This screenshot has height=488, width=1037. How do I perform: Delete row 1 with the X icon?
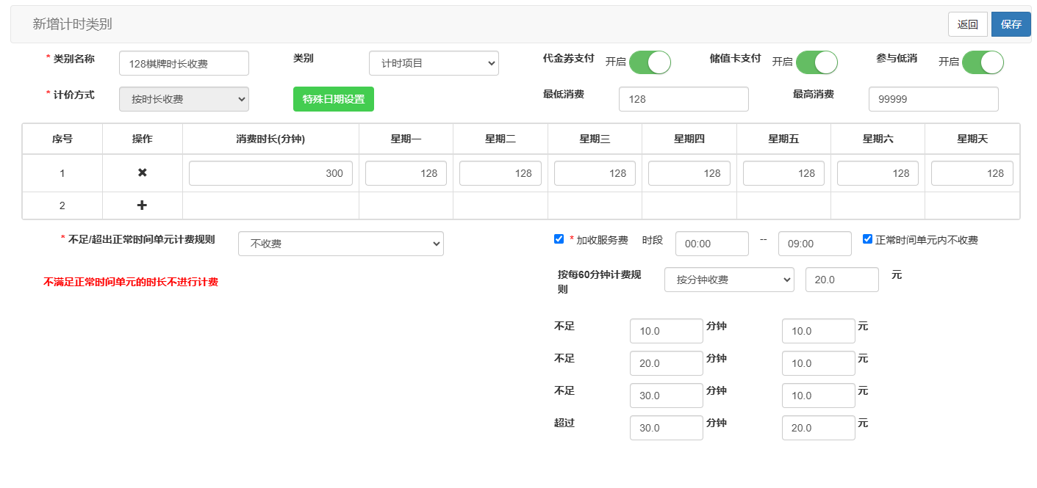pos(143,173)
